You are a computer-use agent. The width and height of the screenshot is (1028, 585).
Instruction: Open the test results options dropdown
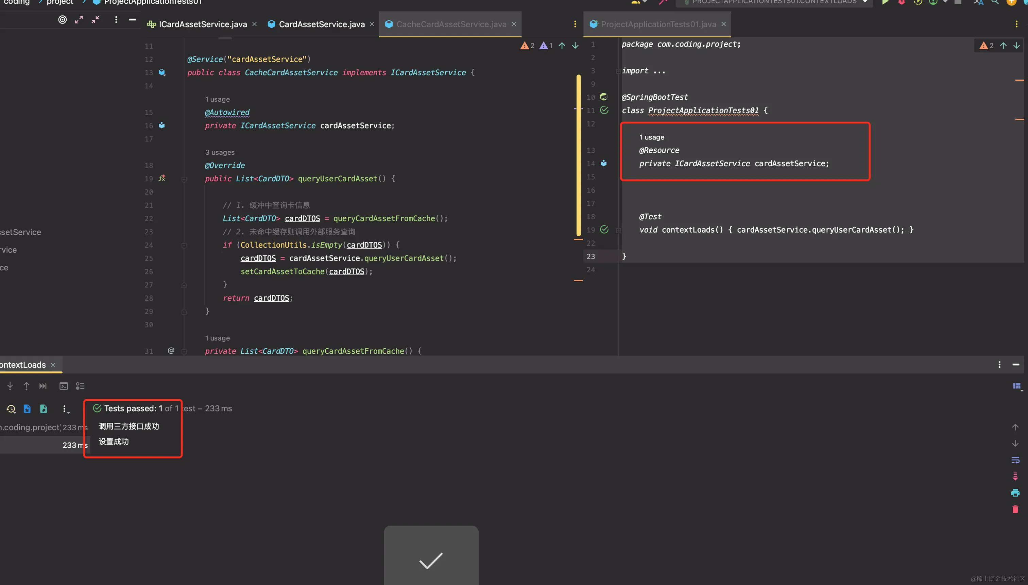65,409
